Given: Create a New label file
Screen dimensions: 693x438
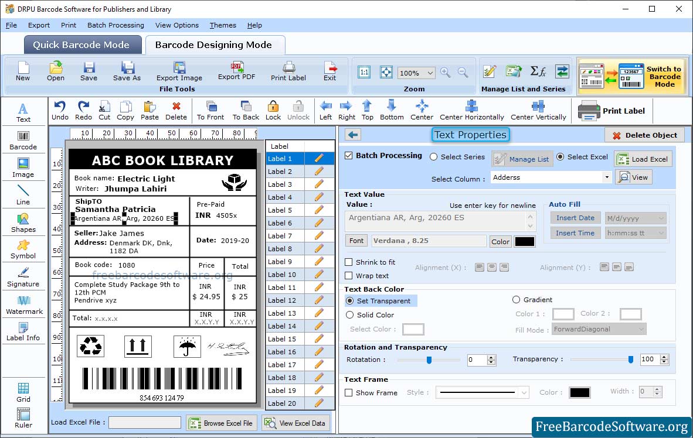Looking at the screenshot, I should (22, 71).
